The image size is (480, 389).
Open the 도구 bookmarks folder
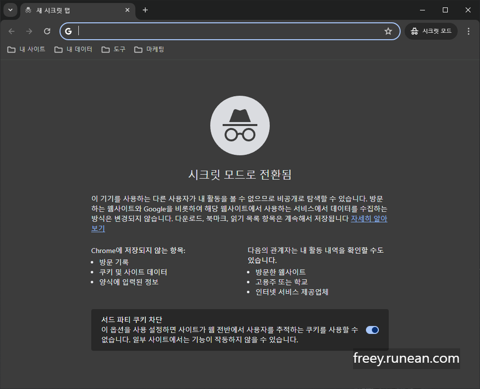click(114, 49)
